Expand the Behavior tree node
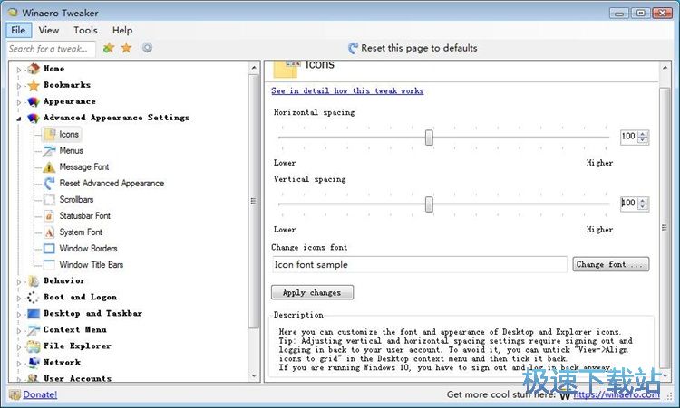Image resolution: width=680 pixels, height=408 pixels. click(19, 281)
